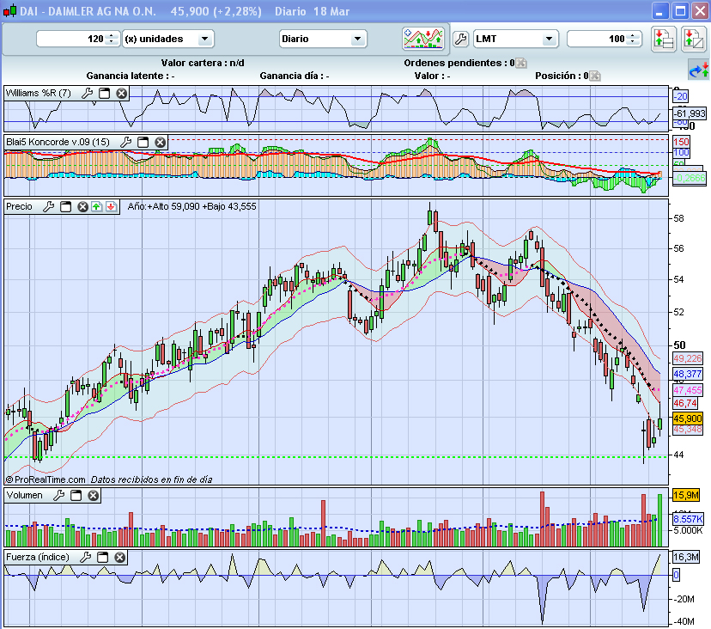Viewport: 711px width, 629px height.
Task: Open order settings wrench beside the LMT selector
Action: [x=460, y=38]
